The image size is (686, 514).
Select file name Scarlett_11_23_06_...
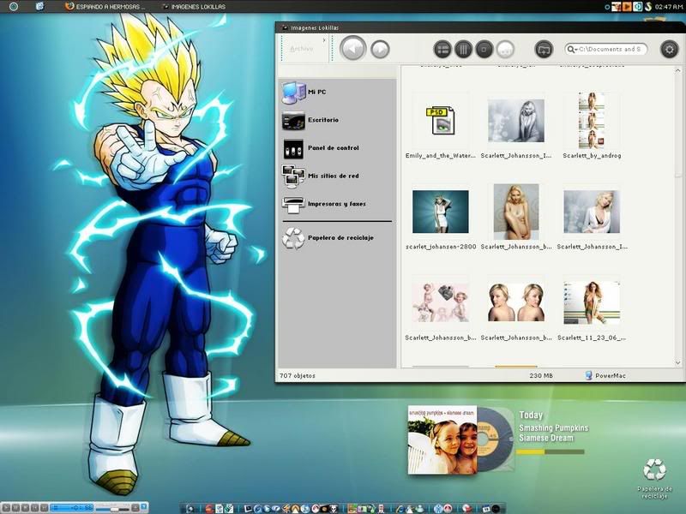click(592, 338)
